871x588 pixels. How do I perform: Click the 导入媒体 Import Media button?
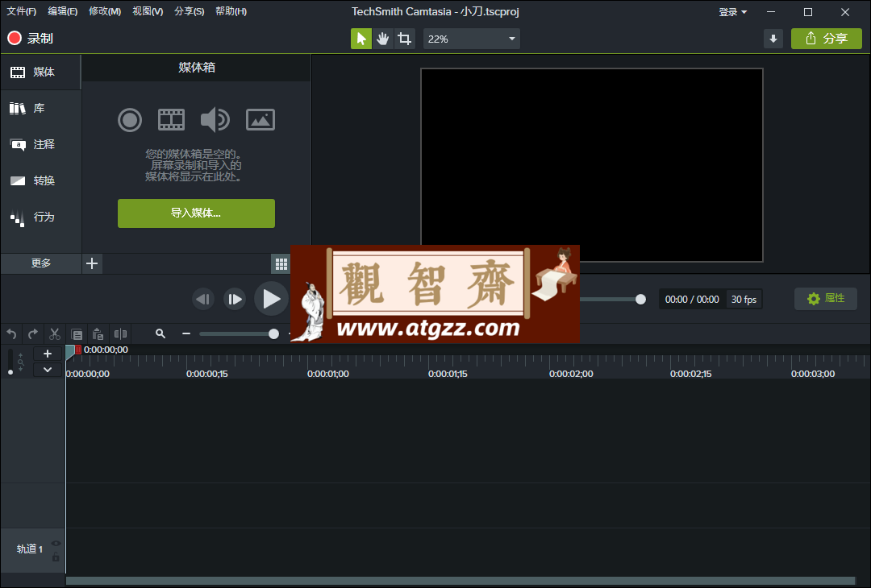point(196,213)
